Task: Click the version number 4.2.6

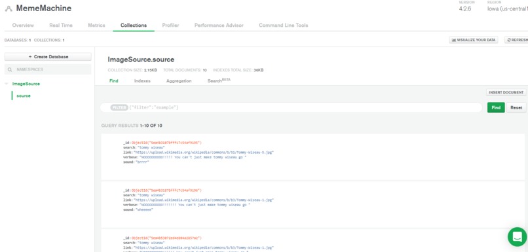Action: (465, 9)
